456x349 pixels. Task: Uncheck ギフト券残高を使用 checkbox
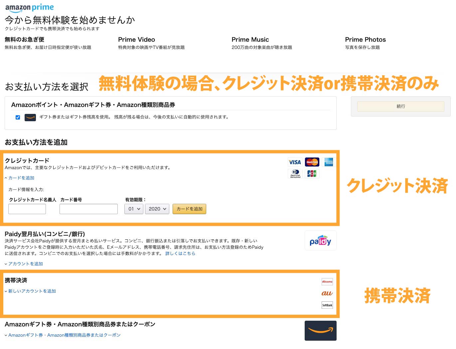pos(18,117)
